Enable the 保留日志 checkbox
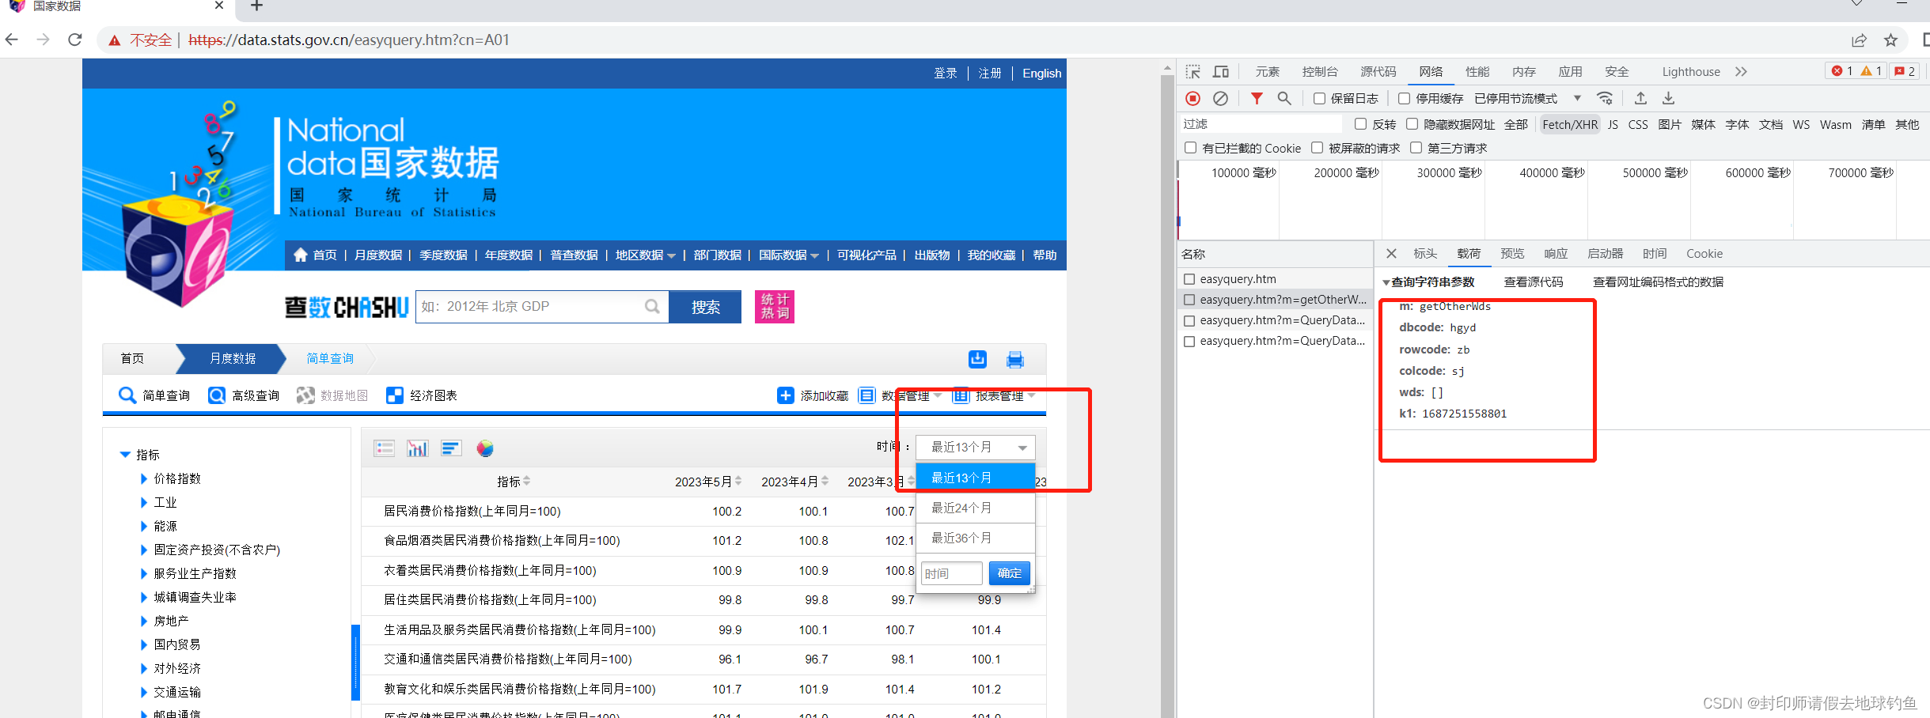Viewport: 1930px width, 718px height. pyautogui.click(x=1319, y=98)
